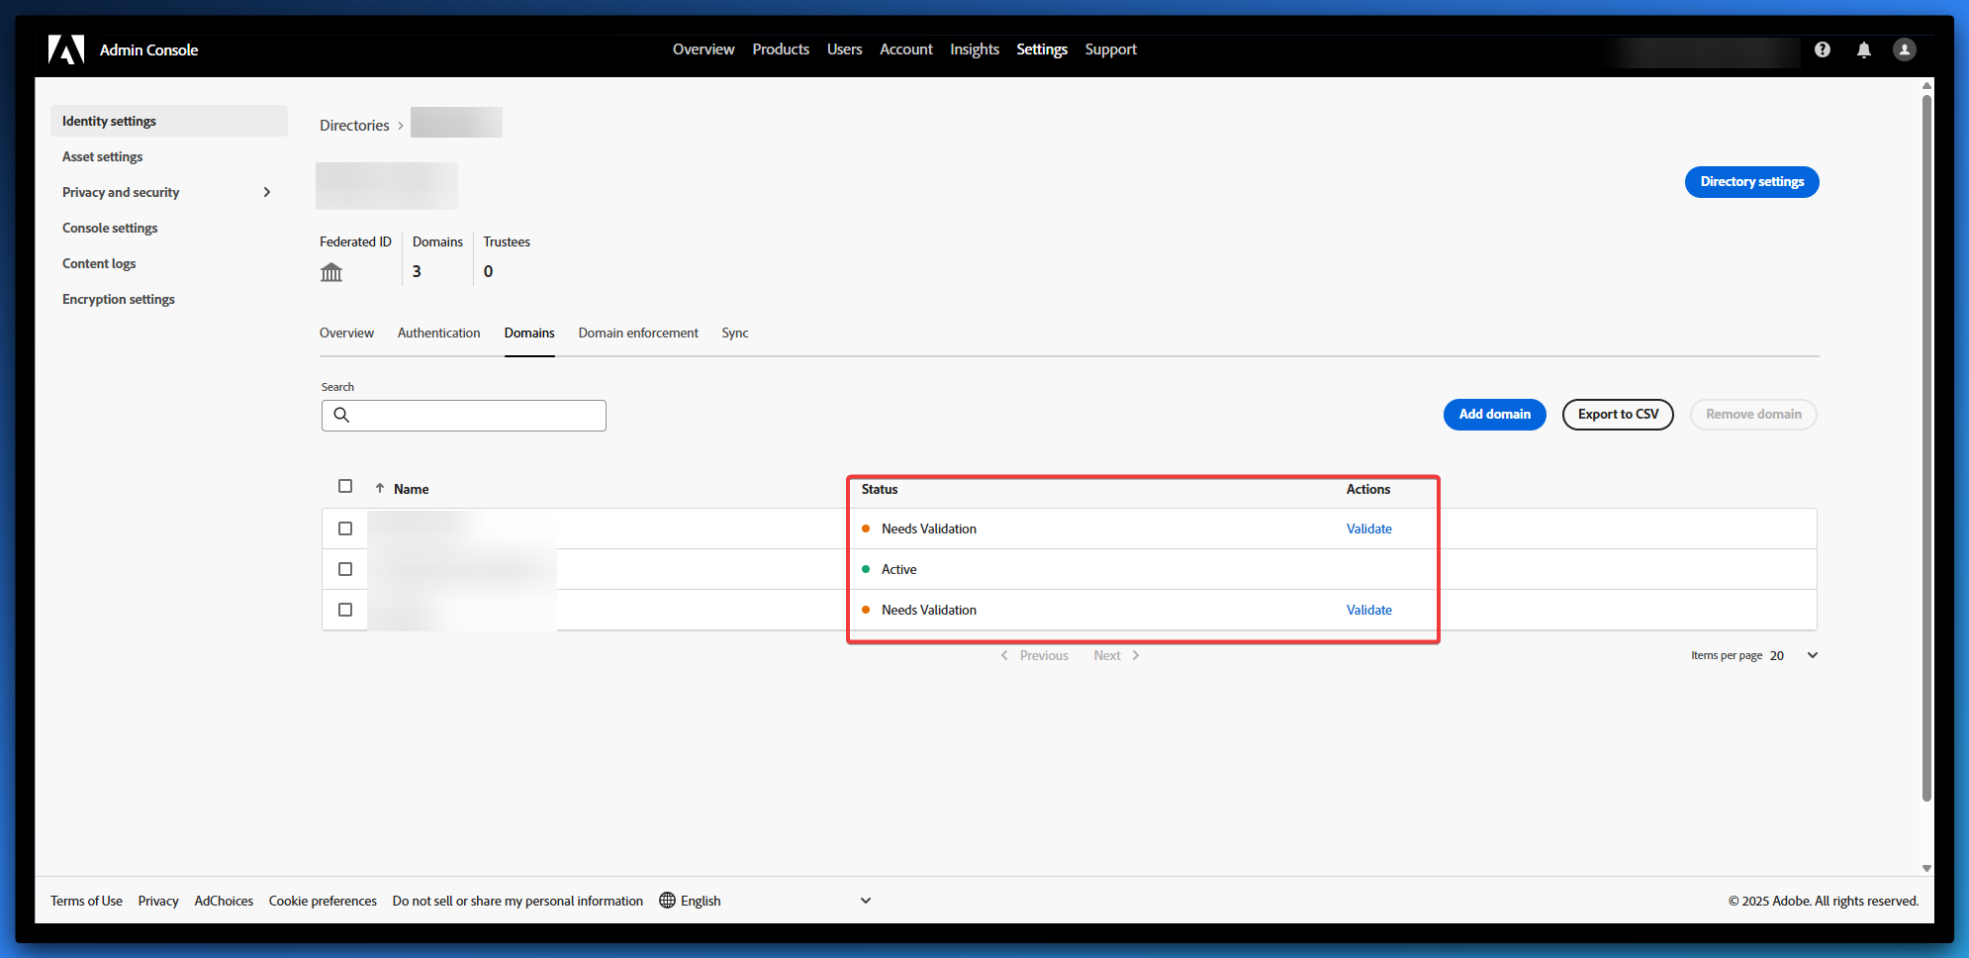Open the help question mark icon
Screen dimensions: 1969x958
point(1822,49)
